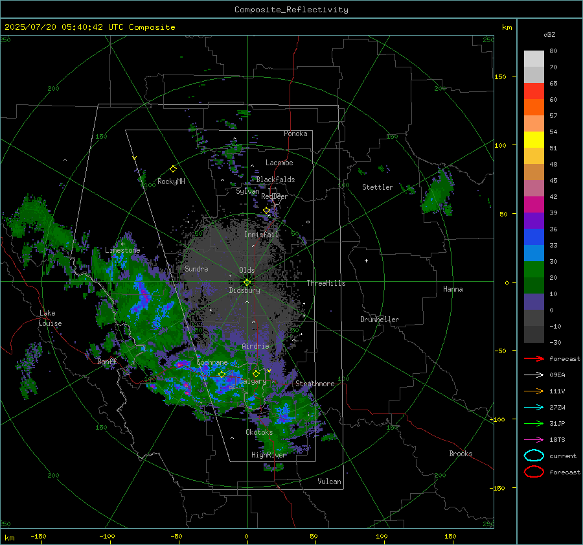Click the cyan 'current' ellipse symbol
This screenshot has height=545, width=583.
coord(534,456)
